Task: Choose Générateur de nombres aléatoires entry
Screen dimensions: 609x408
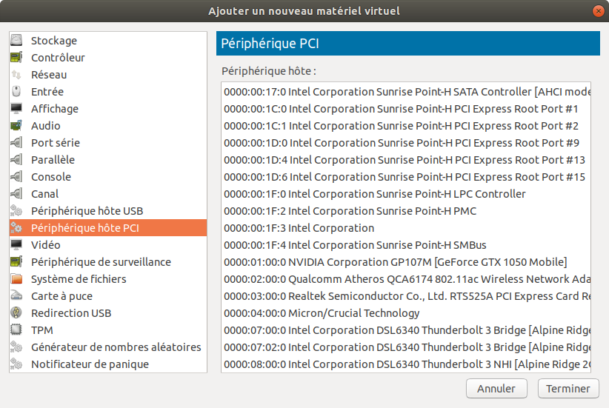Action: 116,347
